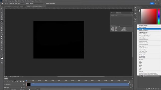Select the Rectangular Marquee tool

(2, 10)
